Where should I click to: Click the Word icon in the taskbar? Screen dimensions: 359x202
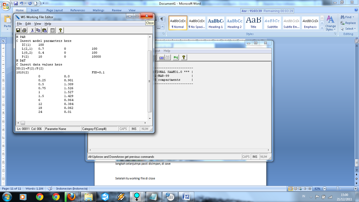pos(186,197)
